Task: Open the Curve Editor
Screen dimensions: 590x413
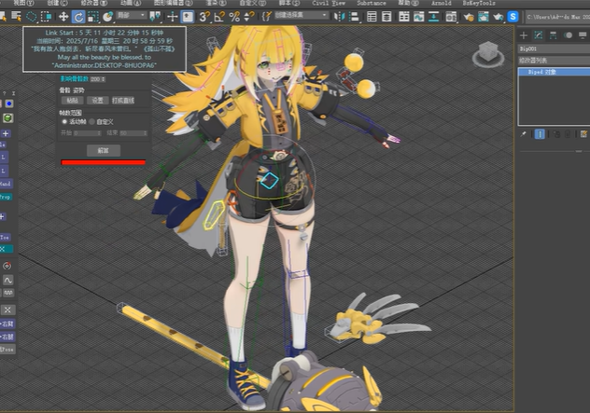Action: point(418,17)
